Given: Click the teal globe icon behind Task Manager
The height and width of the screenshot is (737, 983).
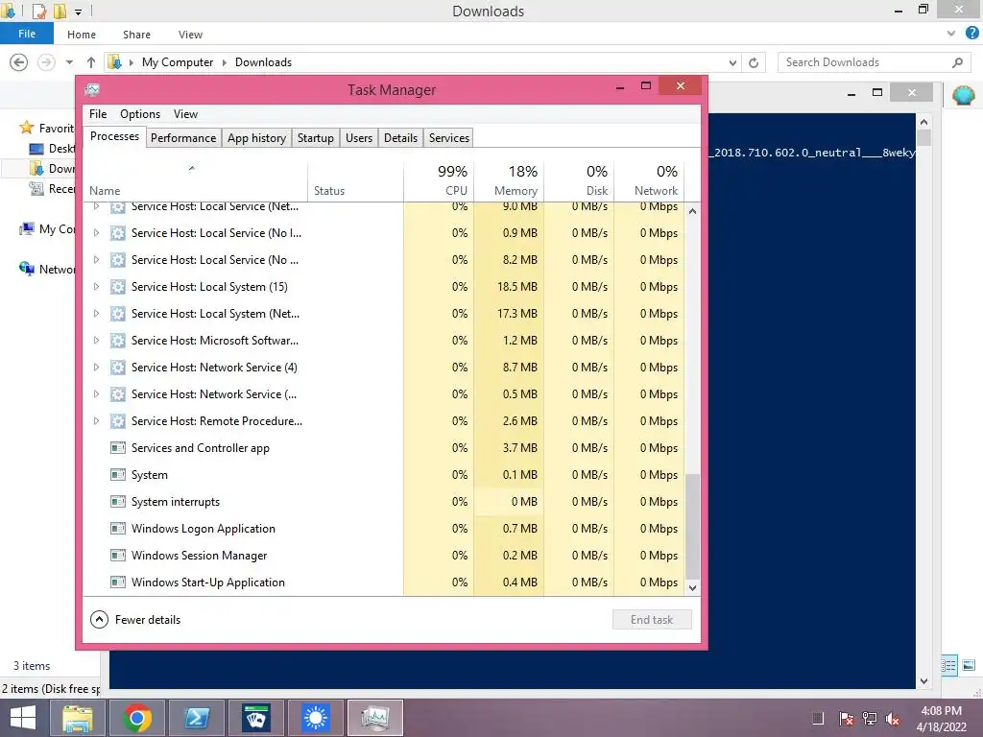Looking at the screenshot, I should coord(963,96).
